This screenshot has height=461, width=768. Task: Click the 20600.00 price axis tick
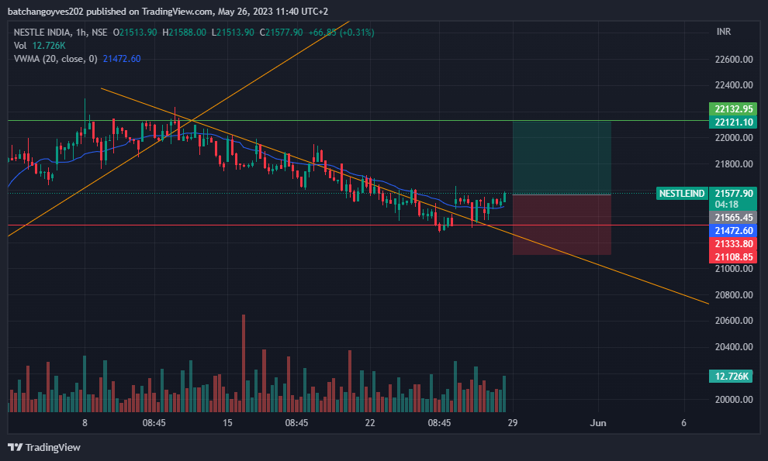click(734, 321)
